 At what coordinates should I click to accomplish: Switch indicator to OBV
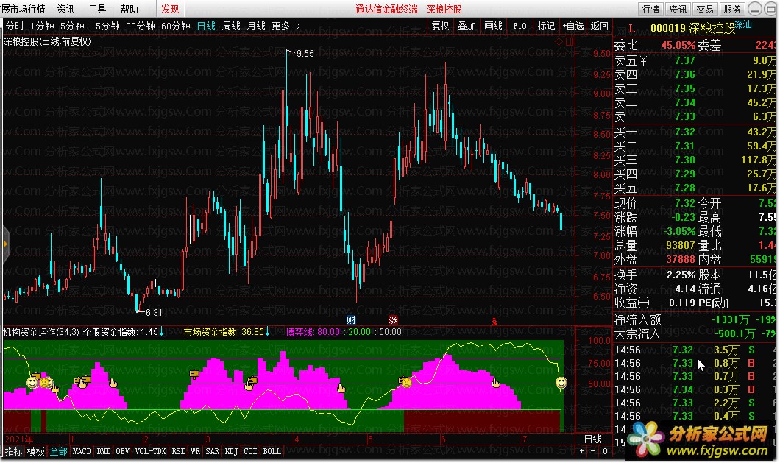point(122,451)
